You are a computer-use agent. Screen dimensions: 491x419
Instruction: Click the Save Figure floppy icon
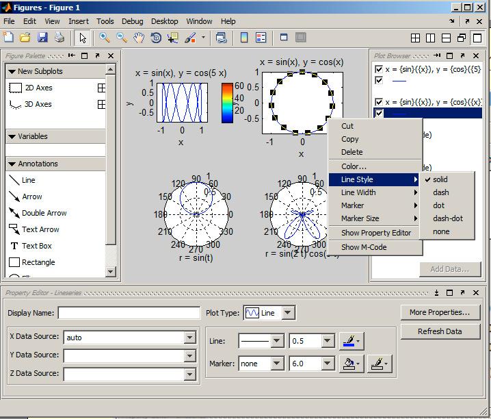click(42, 38)
